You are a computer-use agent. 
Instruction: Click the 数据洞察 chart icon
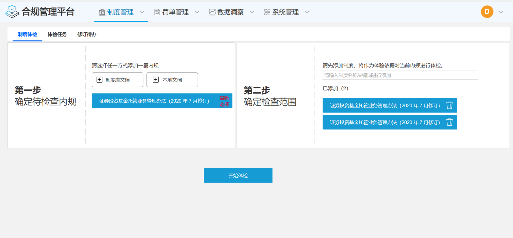(x=212, y=12)
